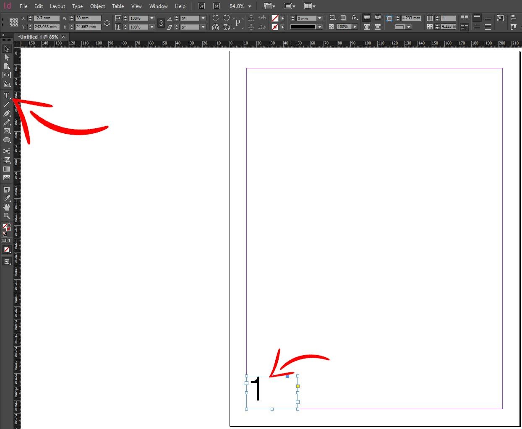This screenshot has width=522, height=429.
Task: Select the Rectangle Frame tool
Action: 6,131
